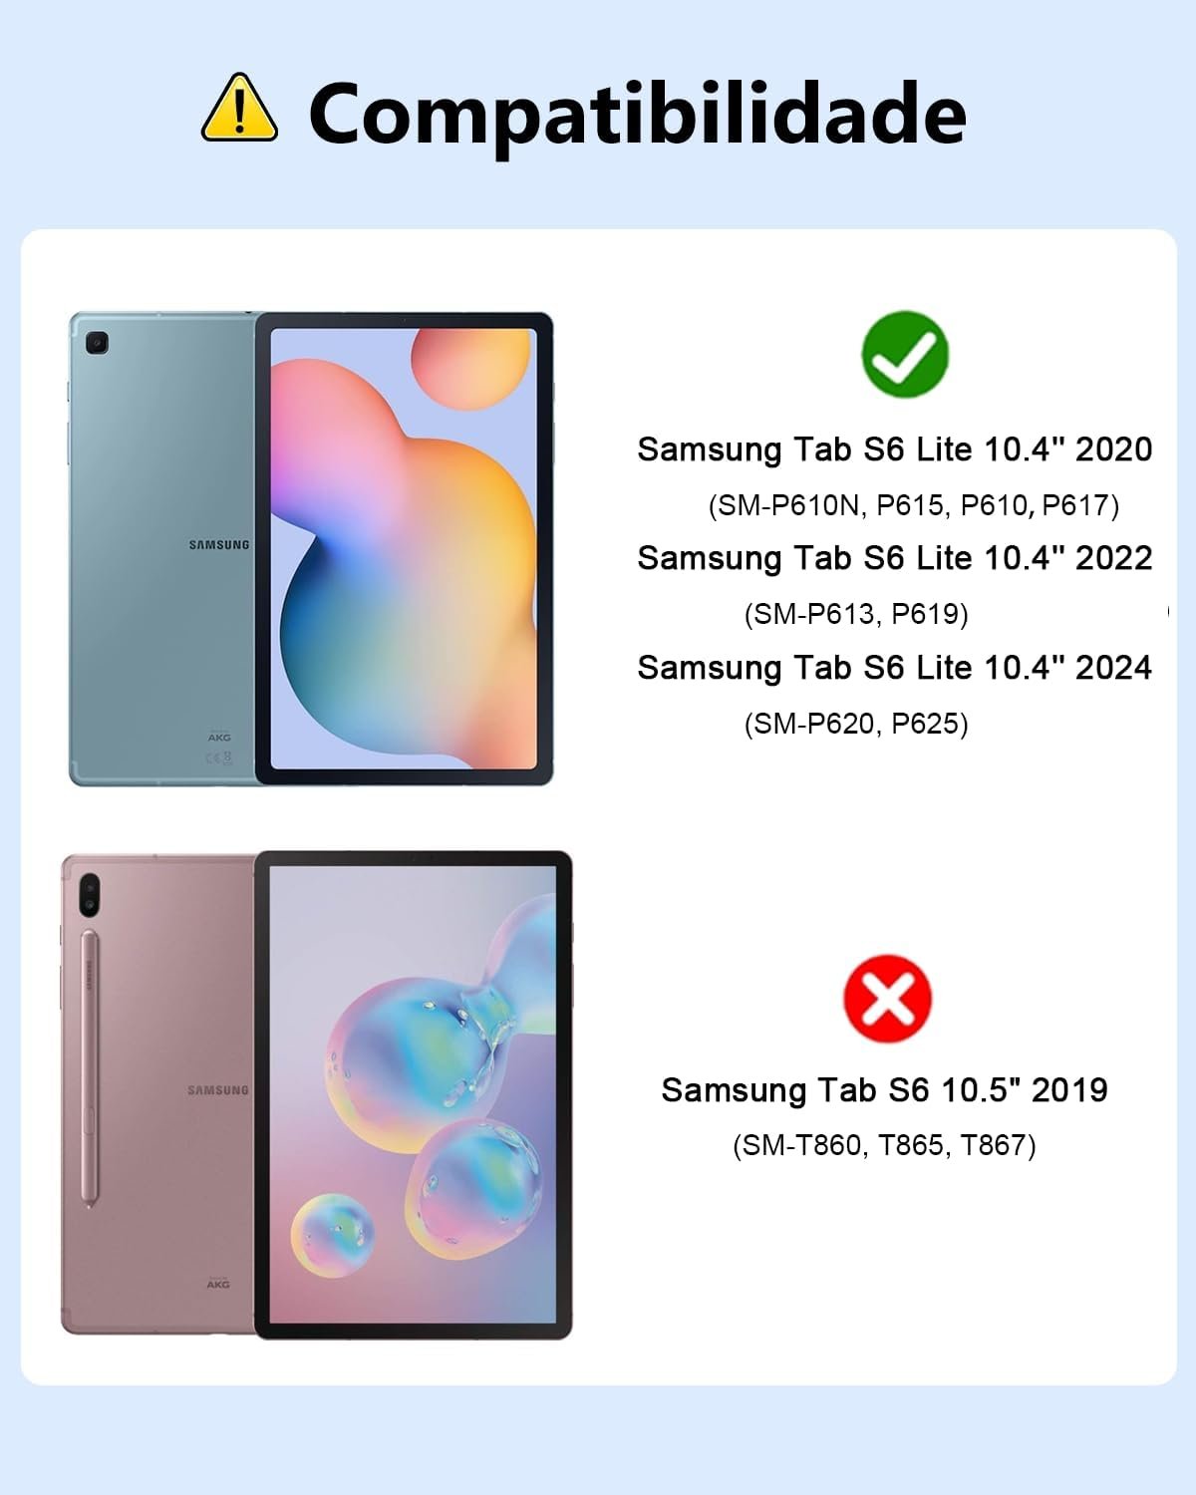Click Samsung Tab S6 Lite 10.4" 2022 text
This screenshot has width=1196, height=1495.
tap(895, 558)
